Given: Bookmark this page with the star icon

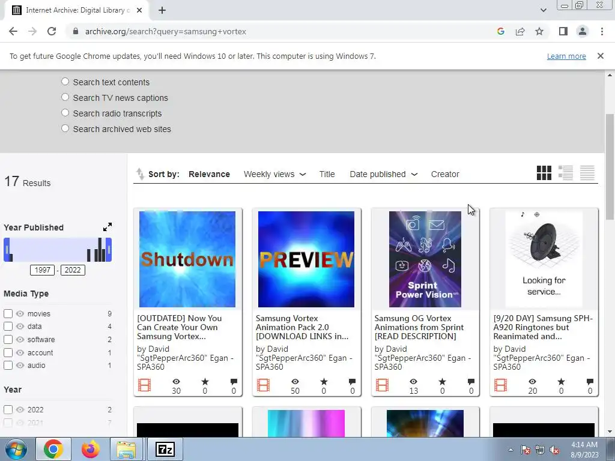Looking at the screenshot, I should (x=539, y=31).
